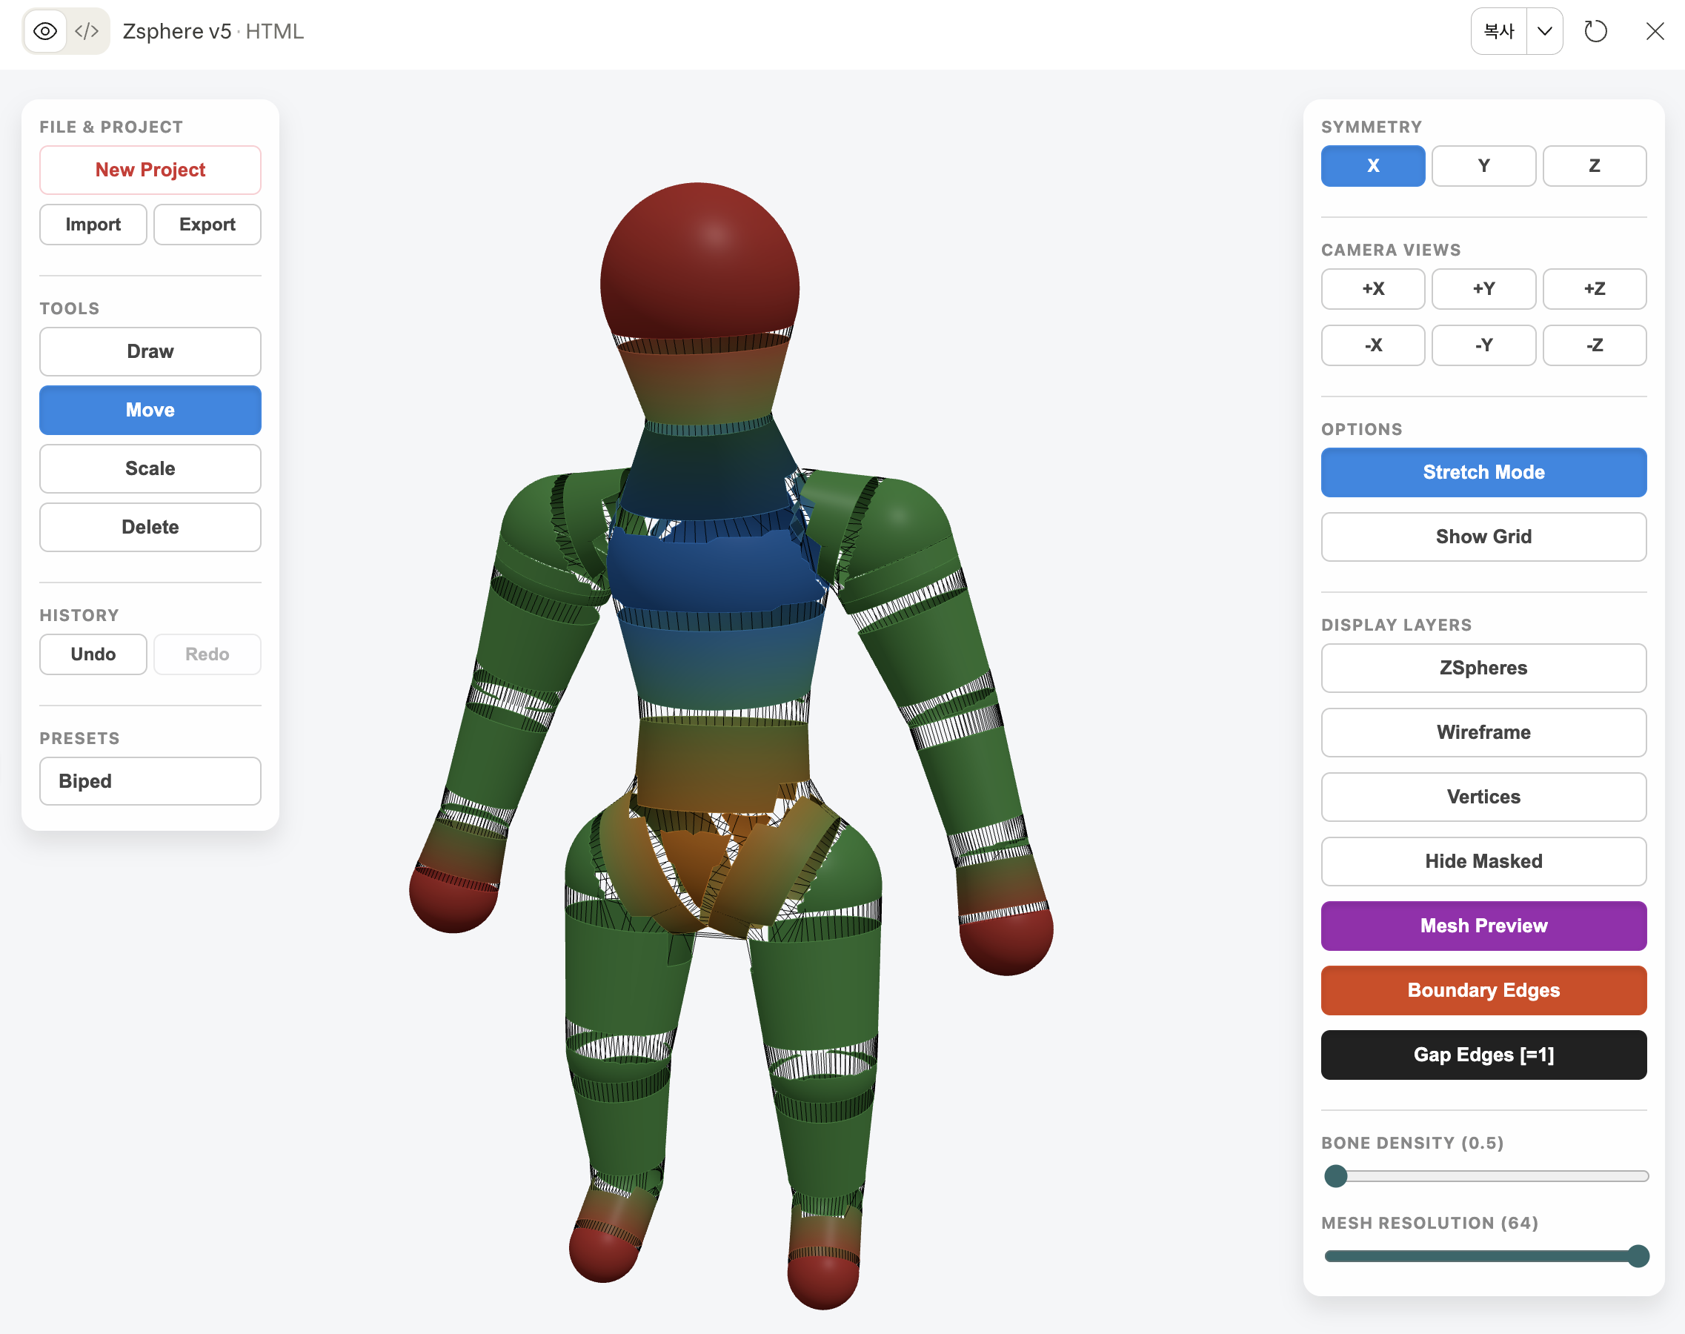The width and height of the screenshot is (1685, 1334).
Task: Toggle Boundary Edges display
Action: click(x=1483, y=989)
